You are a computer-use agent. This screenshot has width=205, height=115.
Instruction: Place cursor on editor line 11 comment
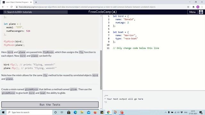(x=136, y=48)
